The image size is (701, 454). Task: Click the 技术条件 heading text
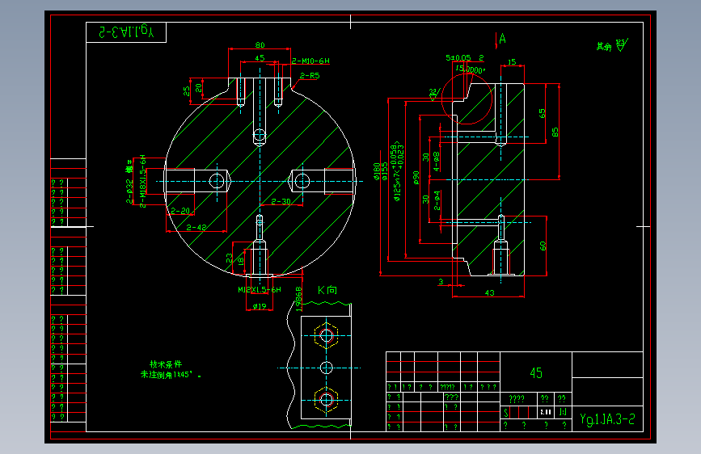pyautogui.click(x=166, y=364)
